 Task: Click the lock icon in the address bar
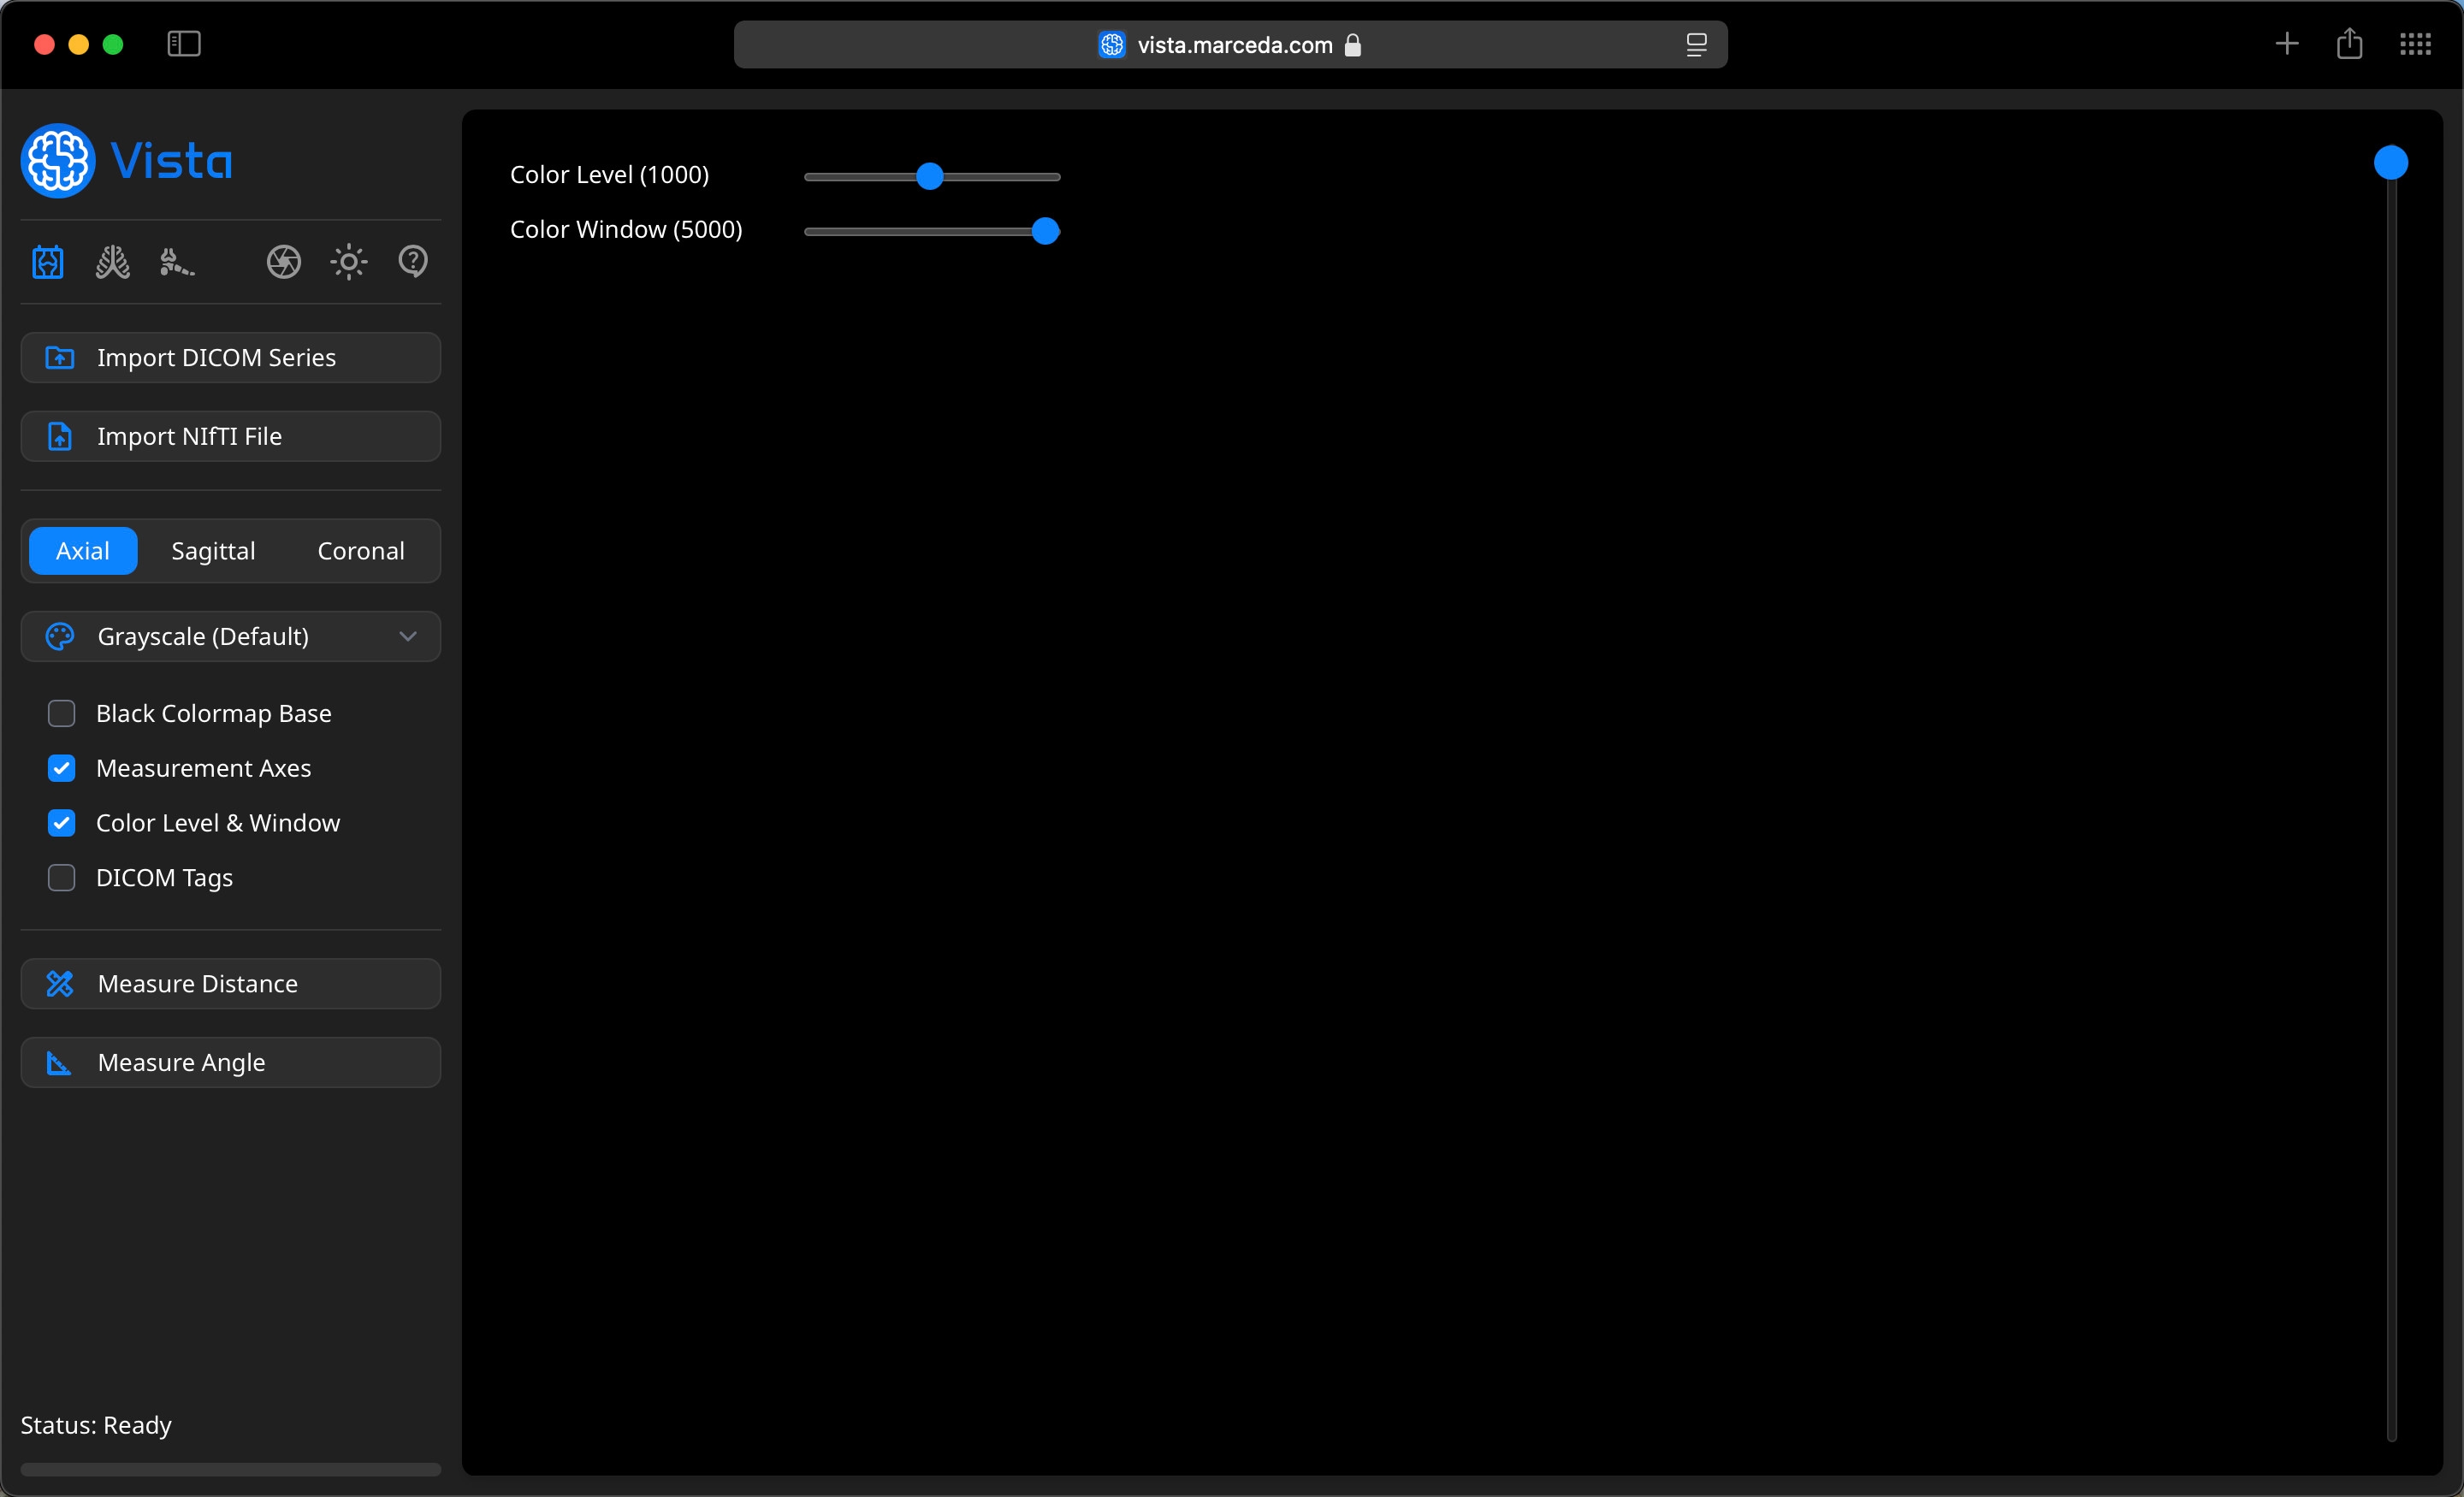click(1353, 45)
